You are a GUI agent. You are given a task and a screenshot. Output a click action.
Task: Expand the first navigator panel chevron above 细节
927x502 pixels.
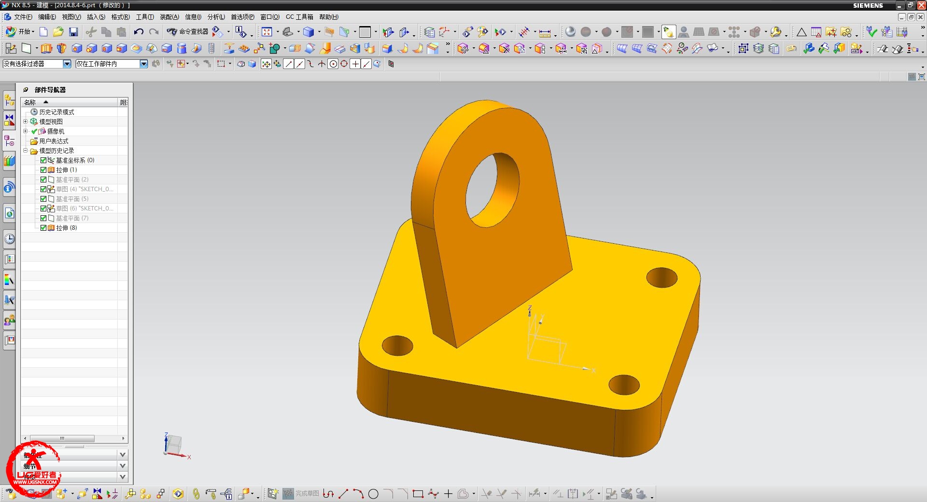click(x=123, y=455)
